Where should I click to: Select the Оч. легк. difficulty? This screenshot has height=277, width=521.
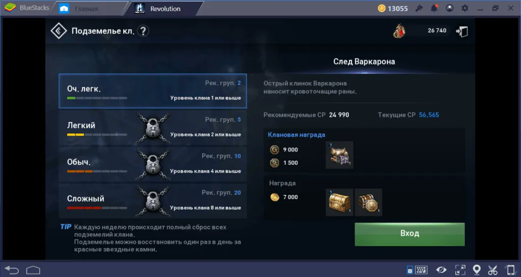point(153,91)
